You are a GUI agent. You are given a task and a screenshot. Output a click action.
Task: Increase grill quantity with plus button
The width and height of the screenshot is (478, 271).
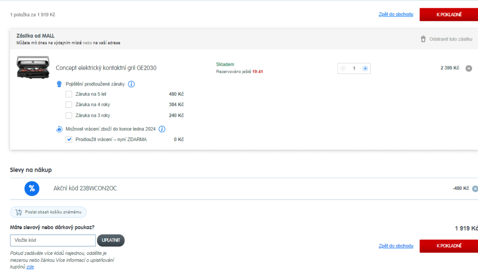click(x=365, y=69)
